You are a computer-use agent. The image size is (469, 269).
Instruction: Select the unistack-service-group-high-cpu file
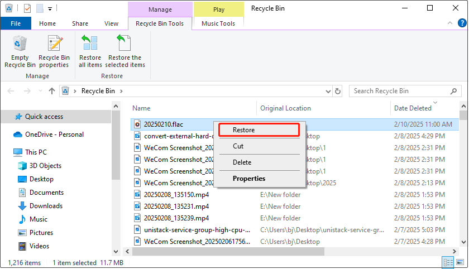click(x=197, y=230)
